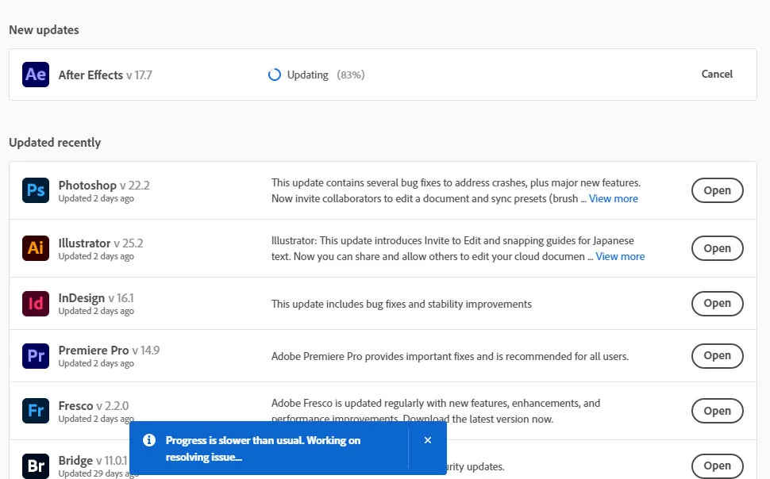The image size is (770, 479).
Task: Click the slow progress notification message
Action: coord(263,449)
